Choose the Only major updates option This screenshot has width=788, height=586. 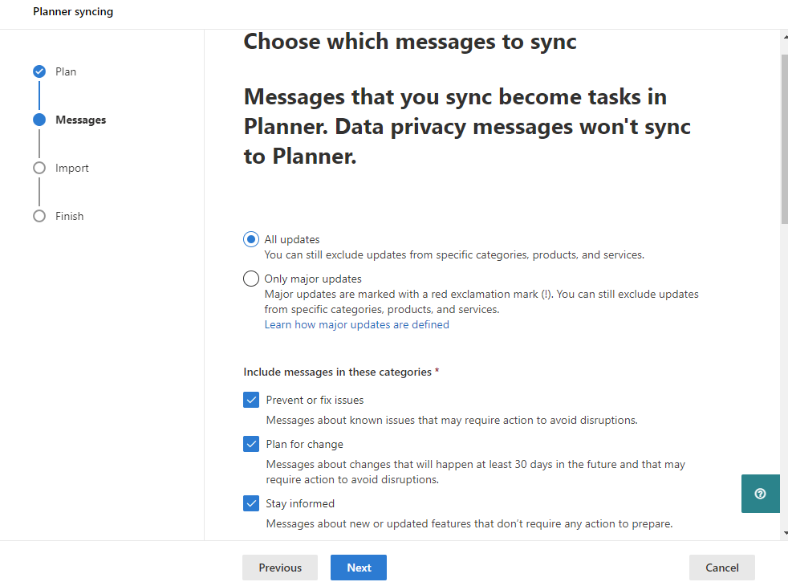click(x=251, y=279)
